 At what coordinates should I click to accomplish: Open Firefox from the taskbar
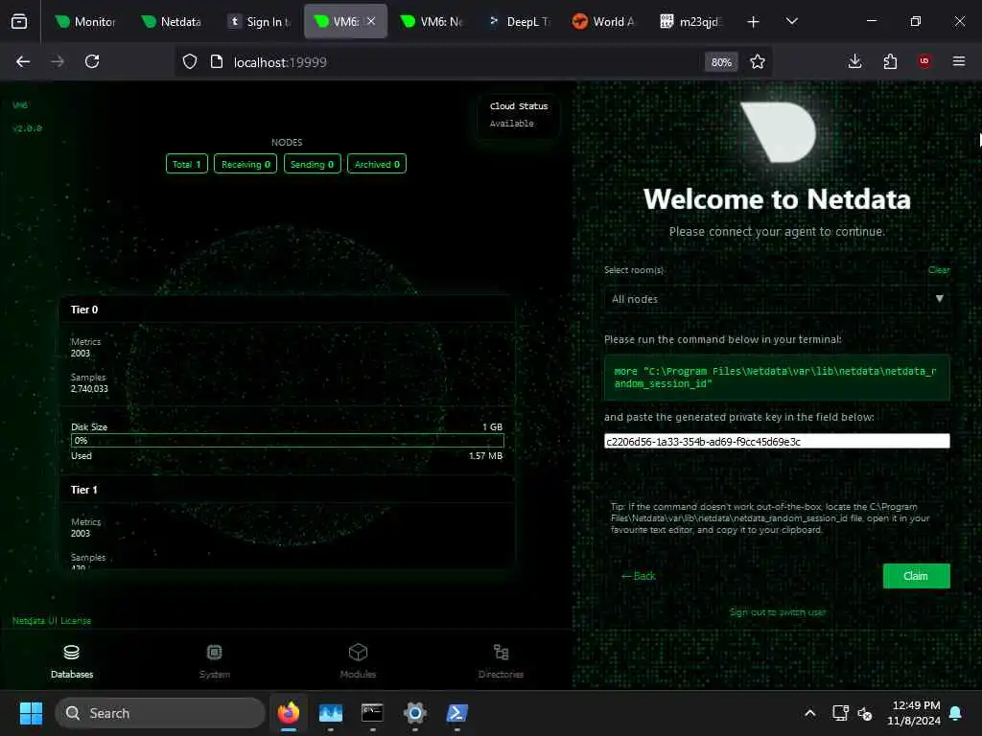[289, 713]
